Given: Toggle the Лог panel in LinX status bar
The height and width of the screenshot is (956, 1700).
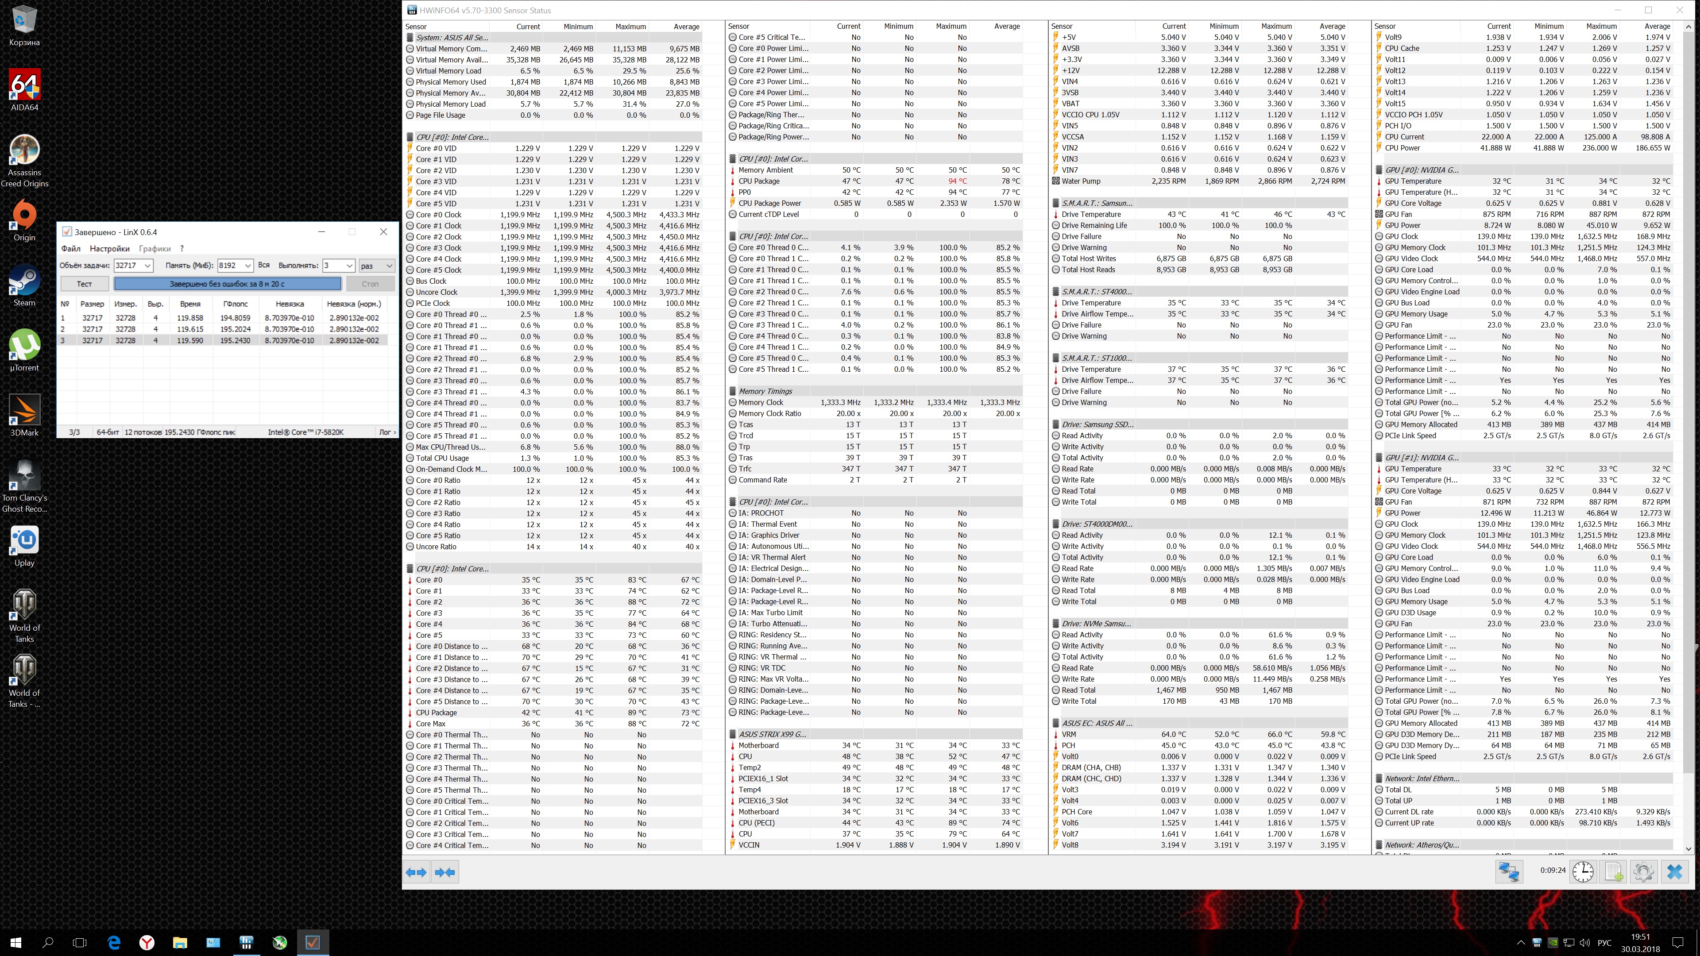Looking at the screenshot, I should pyautogui.click(x=387, y=432).
